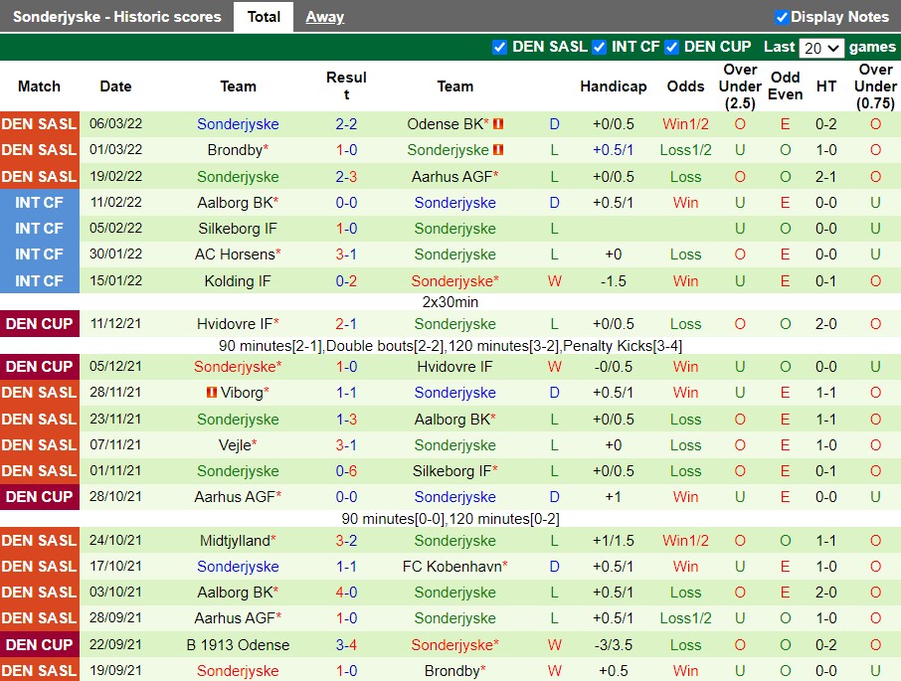Open the Vejle team link
This screenshot has height=681, width=901.
click(x=239, y=445)
